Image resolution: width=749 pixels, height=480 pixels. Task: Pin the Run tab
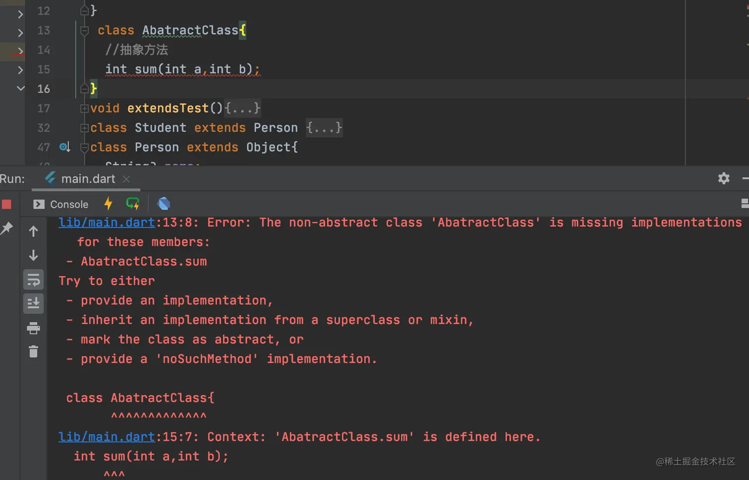pyautogui.click(x=7, y=228)
